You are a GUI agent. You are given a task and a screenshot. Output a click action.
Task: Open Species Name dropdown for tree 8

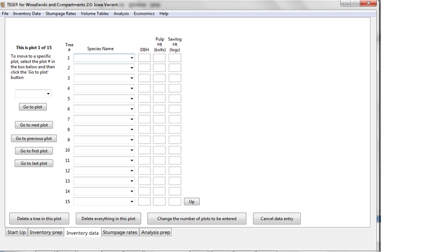click(x=132, y=130)
